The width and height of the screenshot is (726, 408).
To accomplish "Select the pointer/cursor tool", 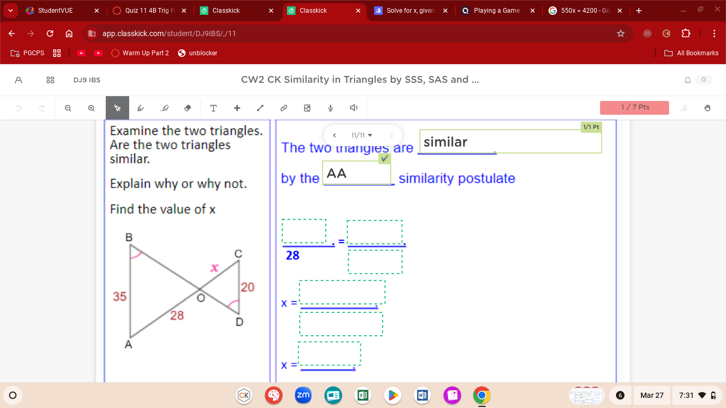I will tap(117, 108).
